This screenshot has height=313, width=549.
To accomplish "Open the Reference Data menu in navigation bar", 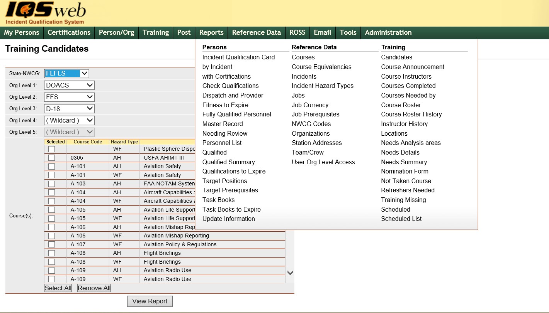I will [x=257, y=33].
